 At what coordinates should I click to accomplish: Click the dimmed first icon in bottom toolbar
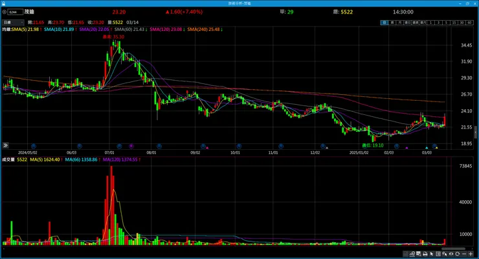tap(406, 254)
